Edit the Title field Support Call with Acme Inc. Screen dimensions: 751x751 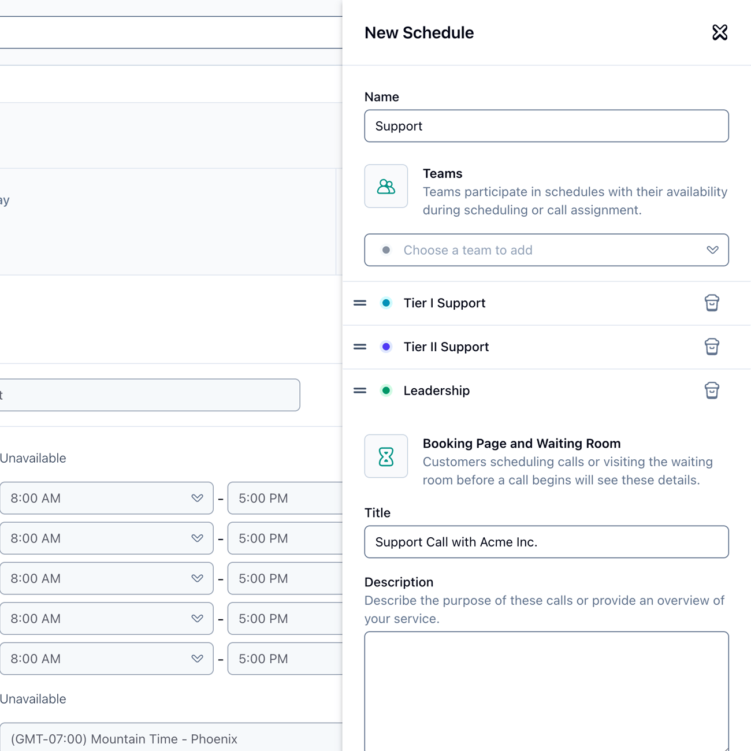click(546, 542)
